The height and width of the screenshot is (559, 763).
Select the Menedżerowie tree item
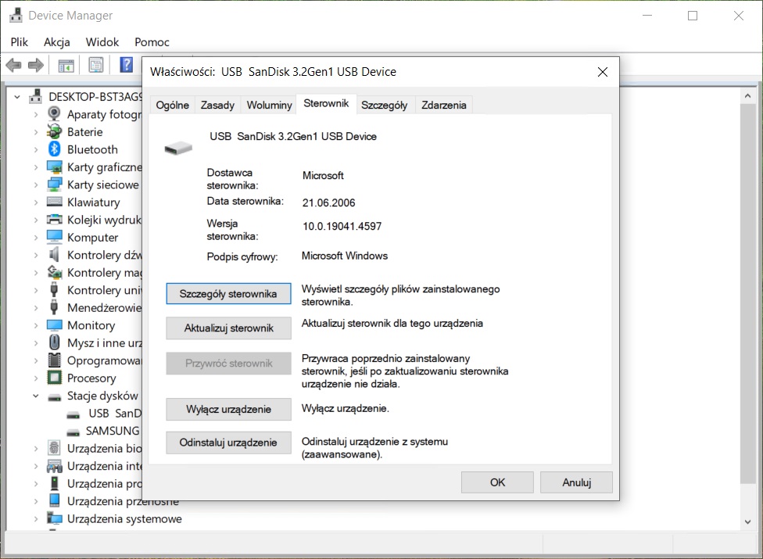104,308
